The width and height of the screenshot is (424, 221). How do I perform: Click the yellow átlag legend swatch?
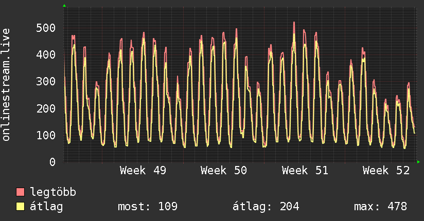coord(20,207)
